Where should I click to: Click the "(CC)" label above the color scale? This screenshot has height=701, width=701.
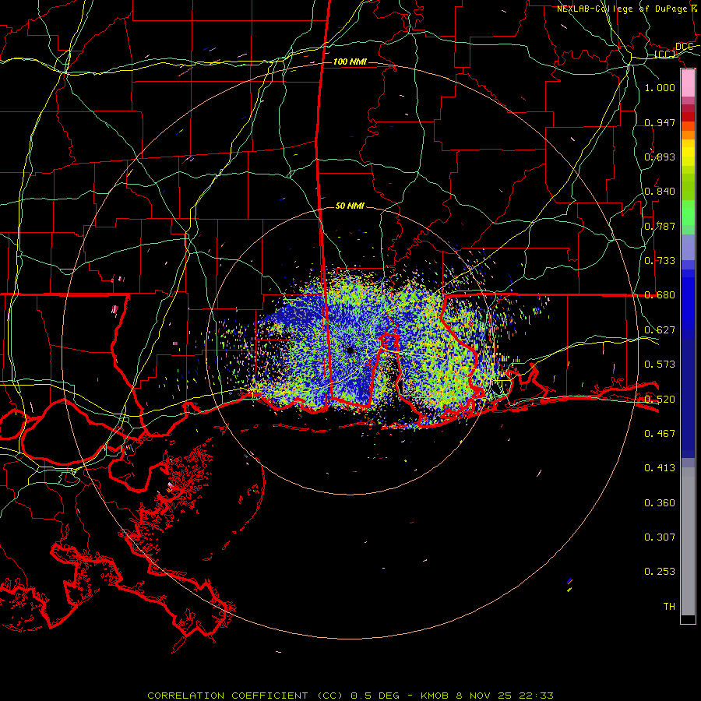point(665,55)
